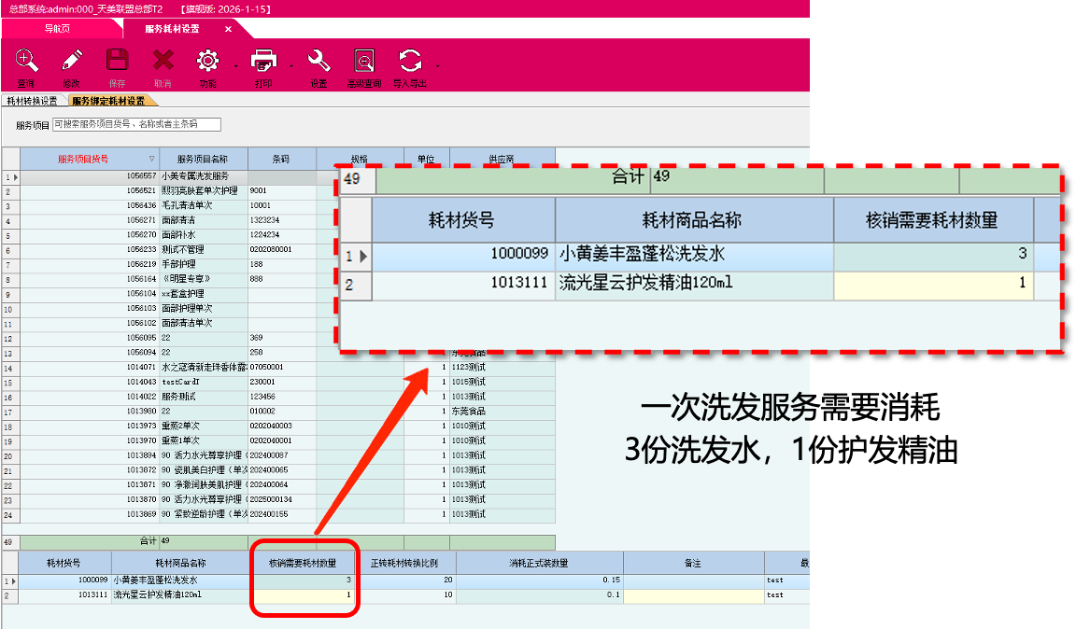This screenshot has height=629, width=1076.
Task: Select 小黄姜丰盈蓬松洗发水 in bottom table
Action: point(180,580)
